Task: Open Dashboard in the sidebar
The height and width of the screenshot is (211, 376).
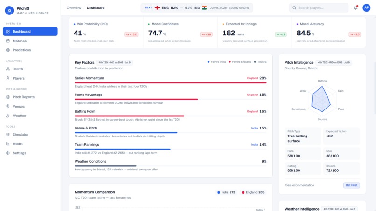Action: point(30,31)
